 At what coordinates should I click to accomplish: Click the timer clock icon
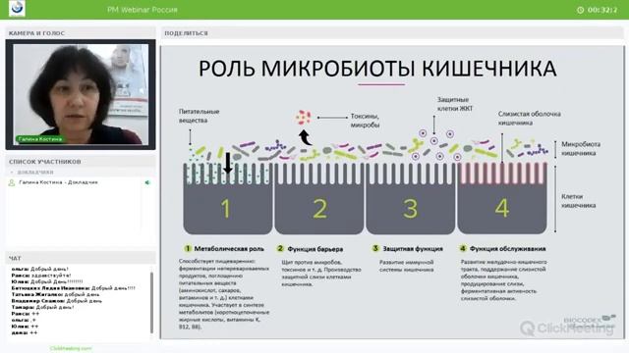point(580,10)
